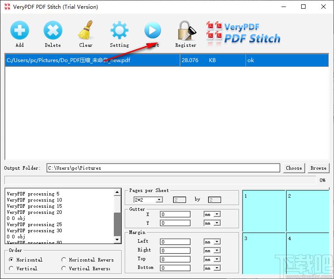Click preview cell number 1
The height and width of the screenshot is (279, 334).
[x=264, y=211]
